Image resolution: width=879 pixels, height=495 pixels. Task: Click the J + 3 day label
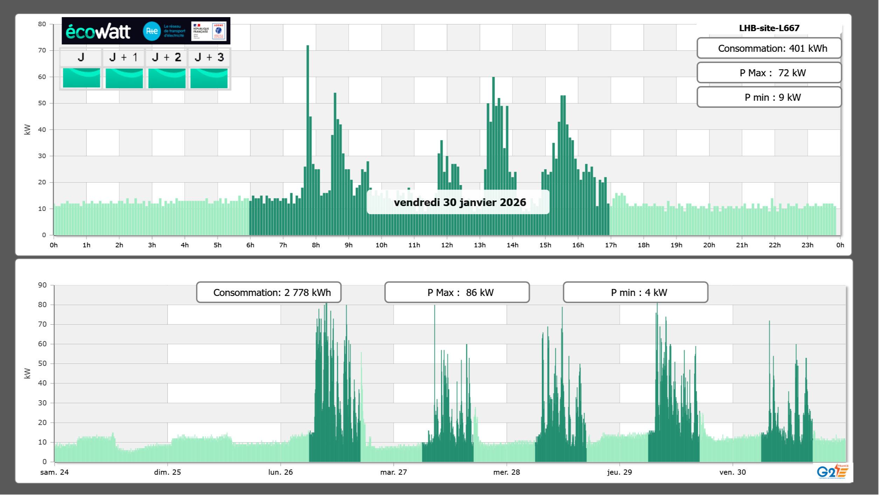(x=209, y=57)
